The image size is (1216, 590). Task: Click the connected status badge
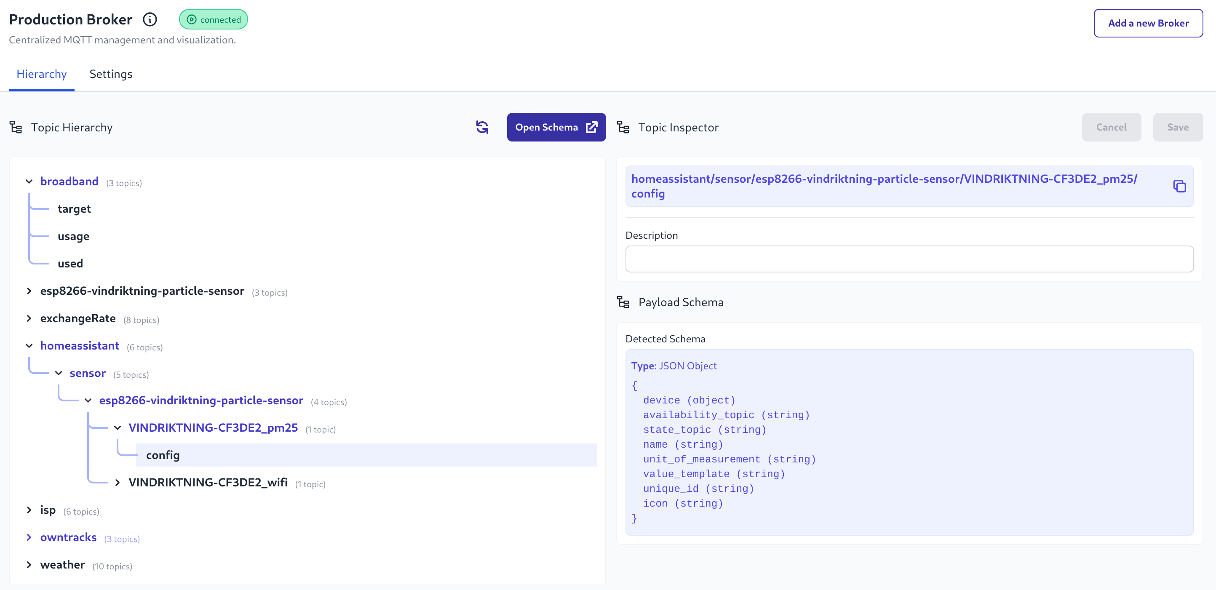[213, 19]
